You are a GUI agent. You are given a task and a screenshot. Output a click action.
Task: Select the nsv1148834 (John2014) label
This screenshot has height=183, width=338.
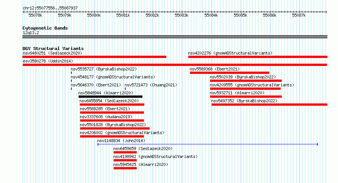(121, 141)
